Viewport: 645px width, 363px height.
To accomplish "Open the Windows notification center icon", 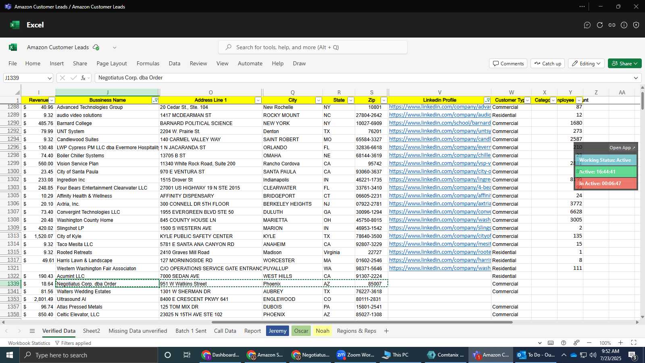I will coord(633,355).
